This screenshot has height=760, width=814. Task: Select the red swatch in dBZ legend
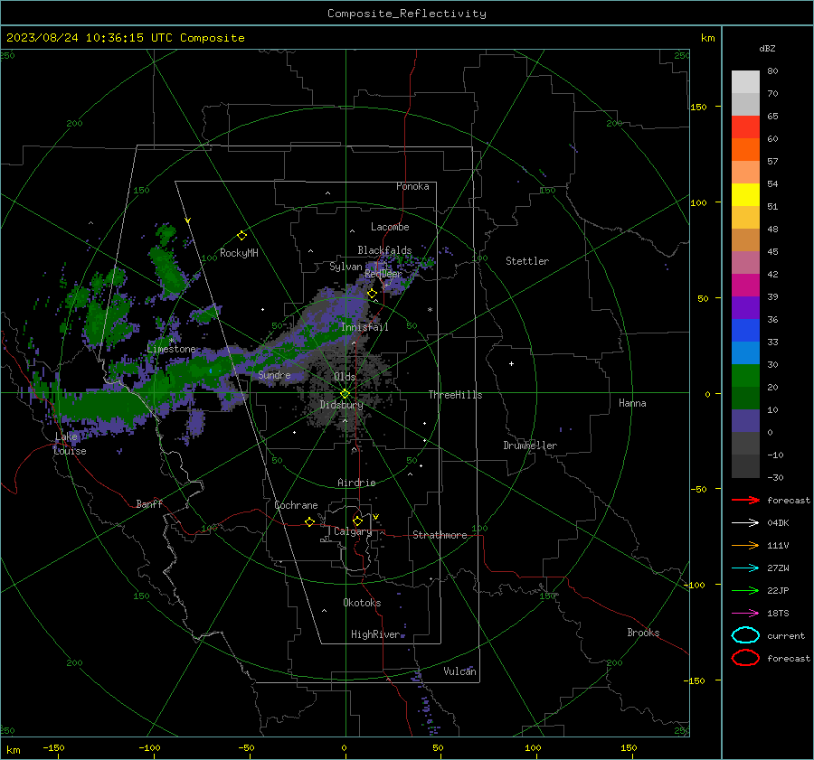(x=745, y=127)
